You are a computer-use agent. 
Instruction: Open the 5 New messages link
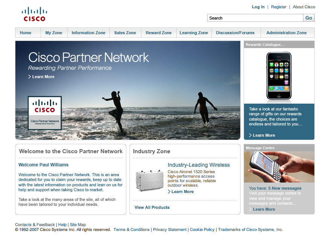(x=285, y=188)
